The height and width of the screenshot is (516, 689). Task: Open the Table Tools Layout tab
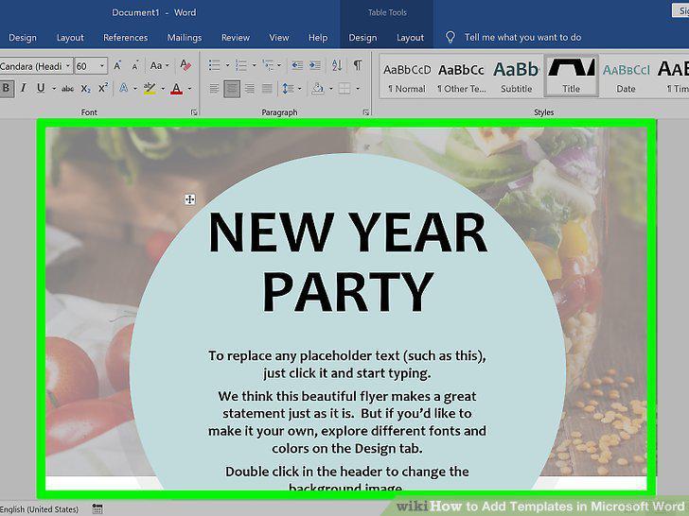tap(410, 38)
